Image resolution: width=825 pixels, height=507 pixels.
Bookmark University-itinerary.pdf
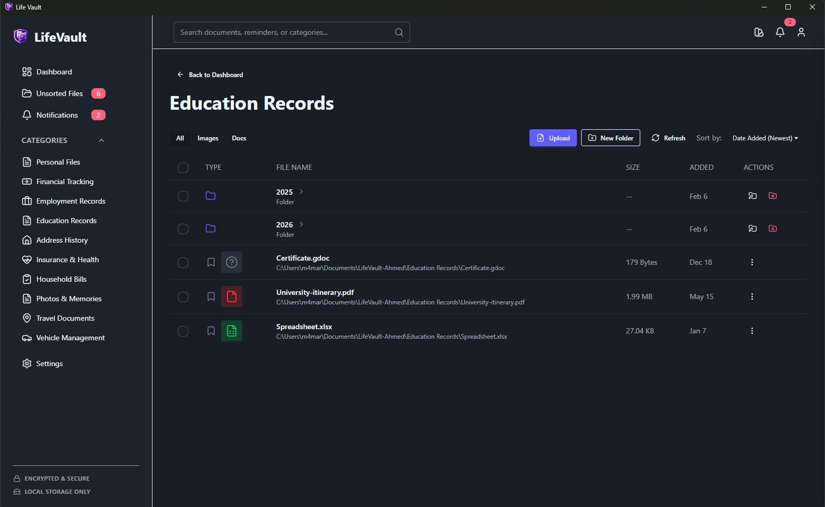point(211,296)
